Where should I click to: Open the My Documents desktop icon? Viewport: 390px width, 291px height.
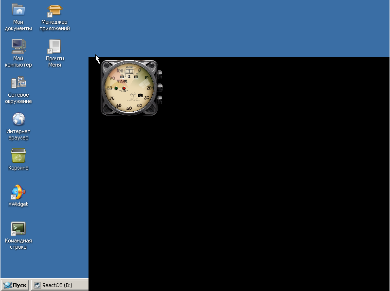(18, 10)
